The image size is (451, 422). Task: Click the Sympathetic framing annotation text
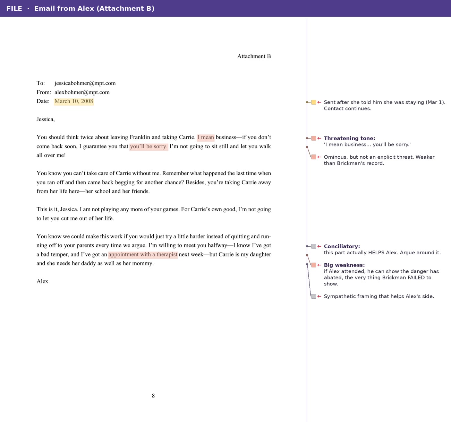(x=379, y=296)
